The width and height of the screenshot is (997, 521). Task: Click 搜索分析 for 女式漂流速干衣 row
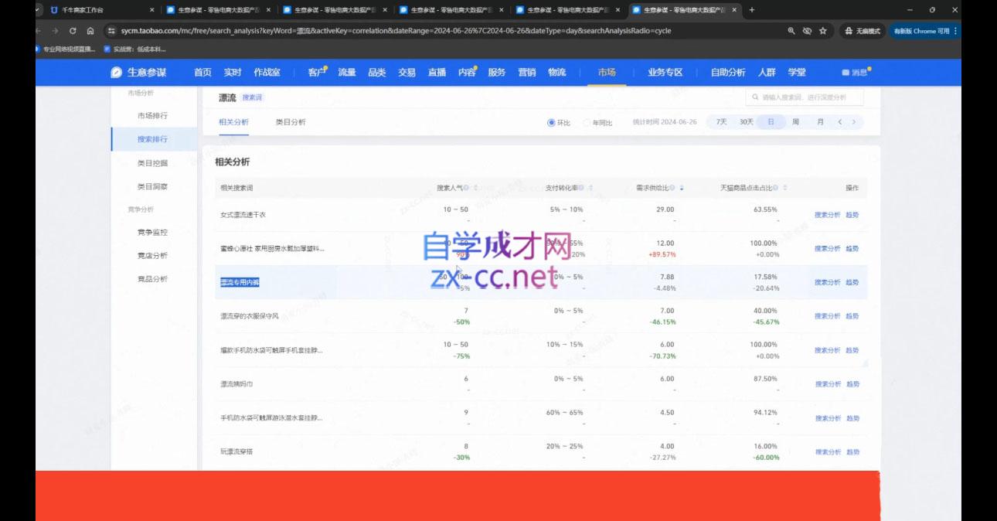827,215
